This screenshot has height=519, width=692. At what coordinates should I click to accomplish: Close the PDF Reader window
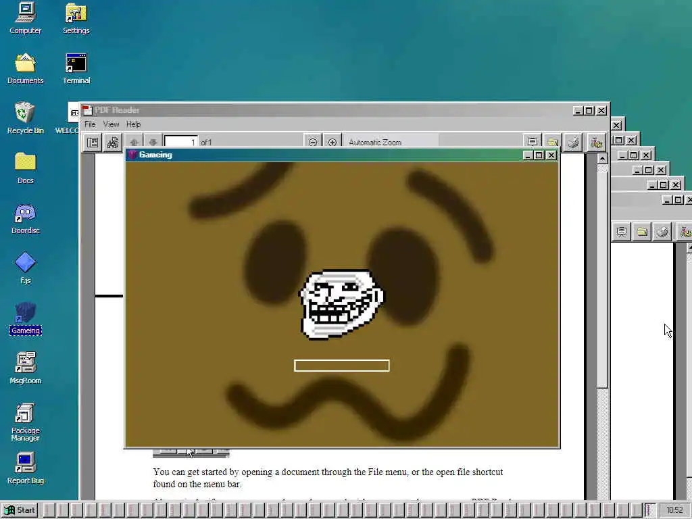601,111
